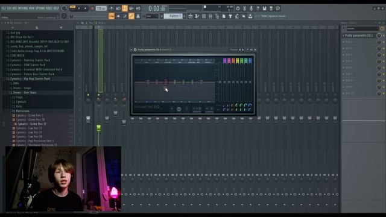This screenshot has height=217, width=386.
Task: Open the PATTERNS menu
Action: [23, 8]
